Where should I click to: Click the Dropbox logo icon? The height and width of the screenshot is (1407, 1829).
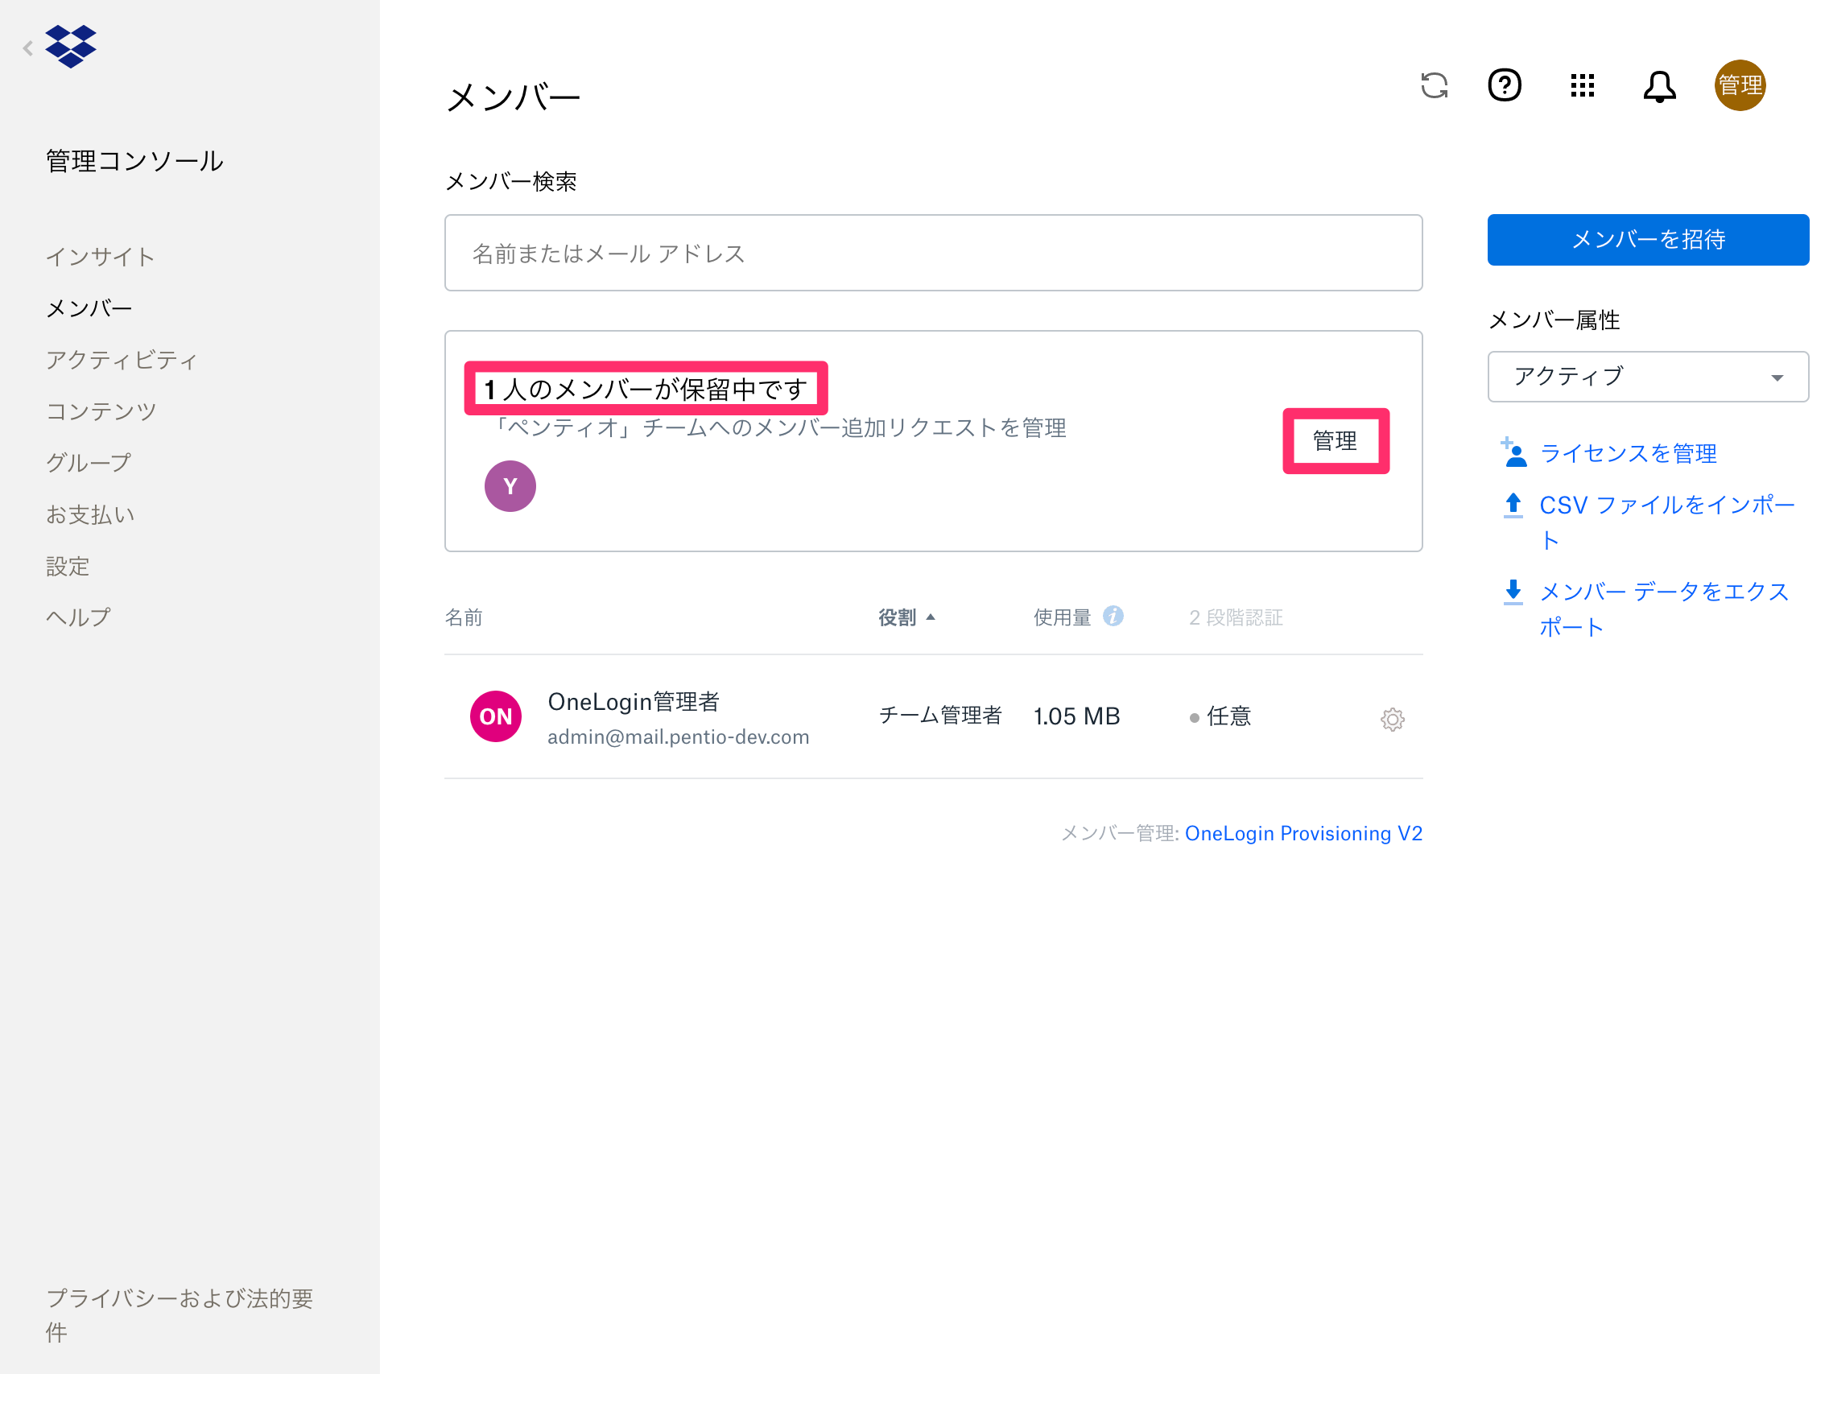point(71,46)
